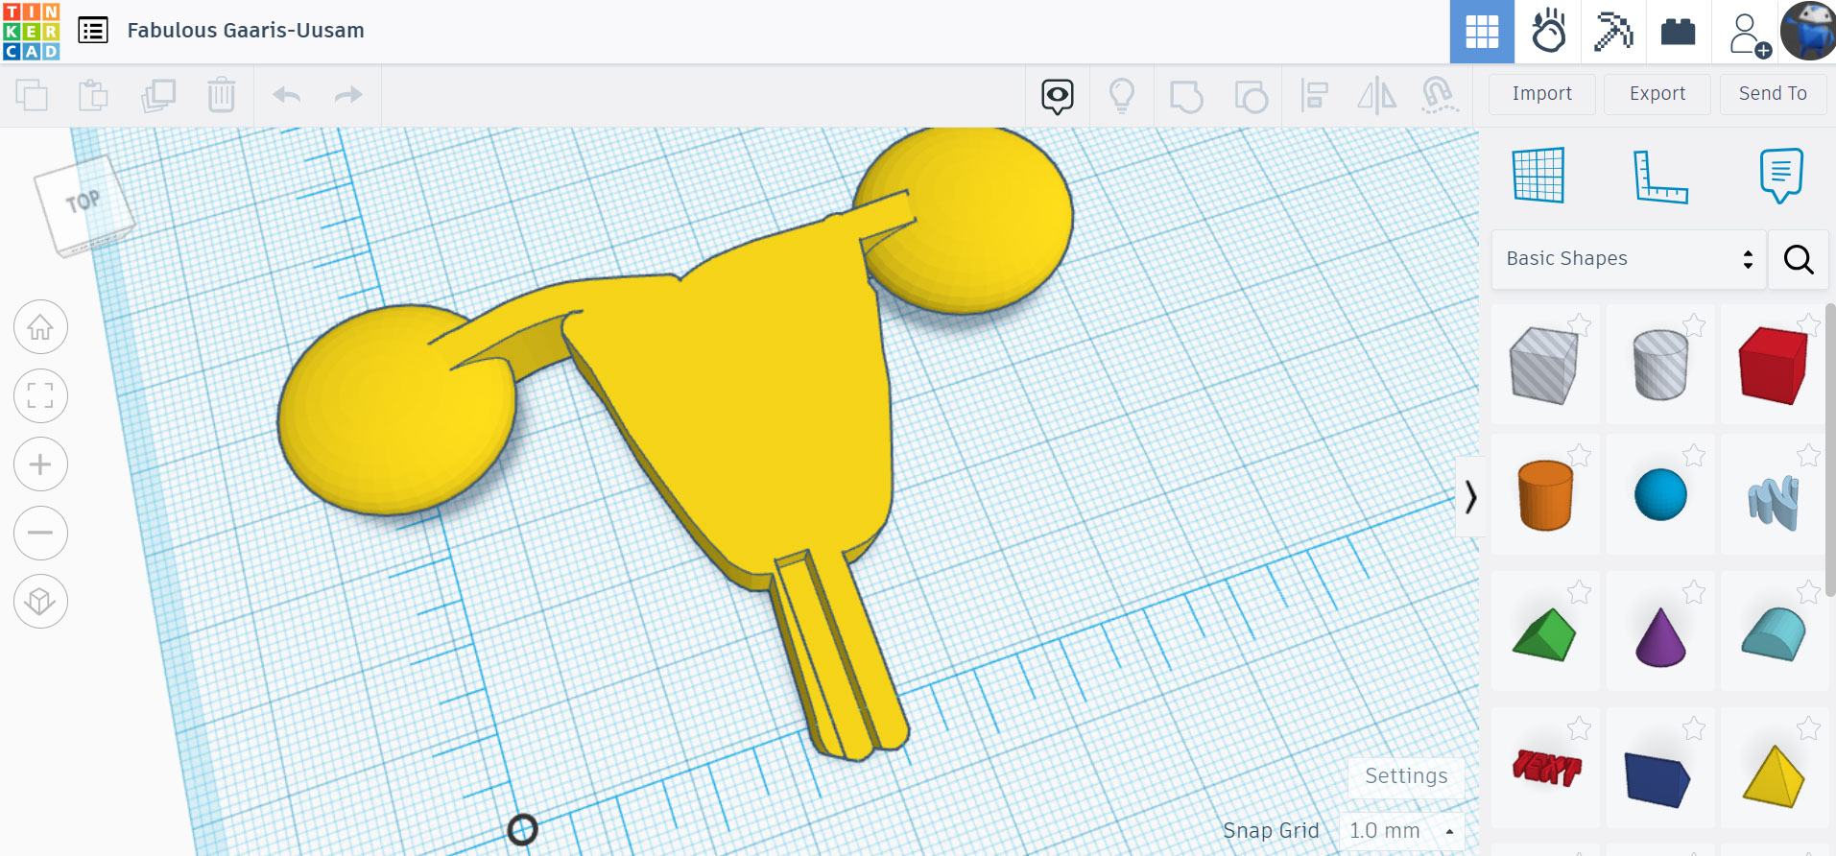1836x856 pixels.
Task: Collapse the shapes panel chevron
Action: (x=1470, y=497)
